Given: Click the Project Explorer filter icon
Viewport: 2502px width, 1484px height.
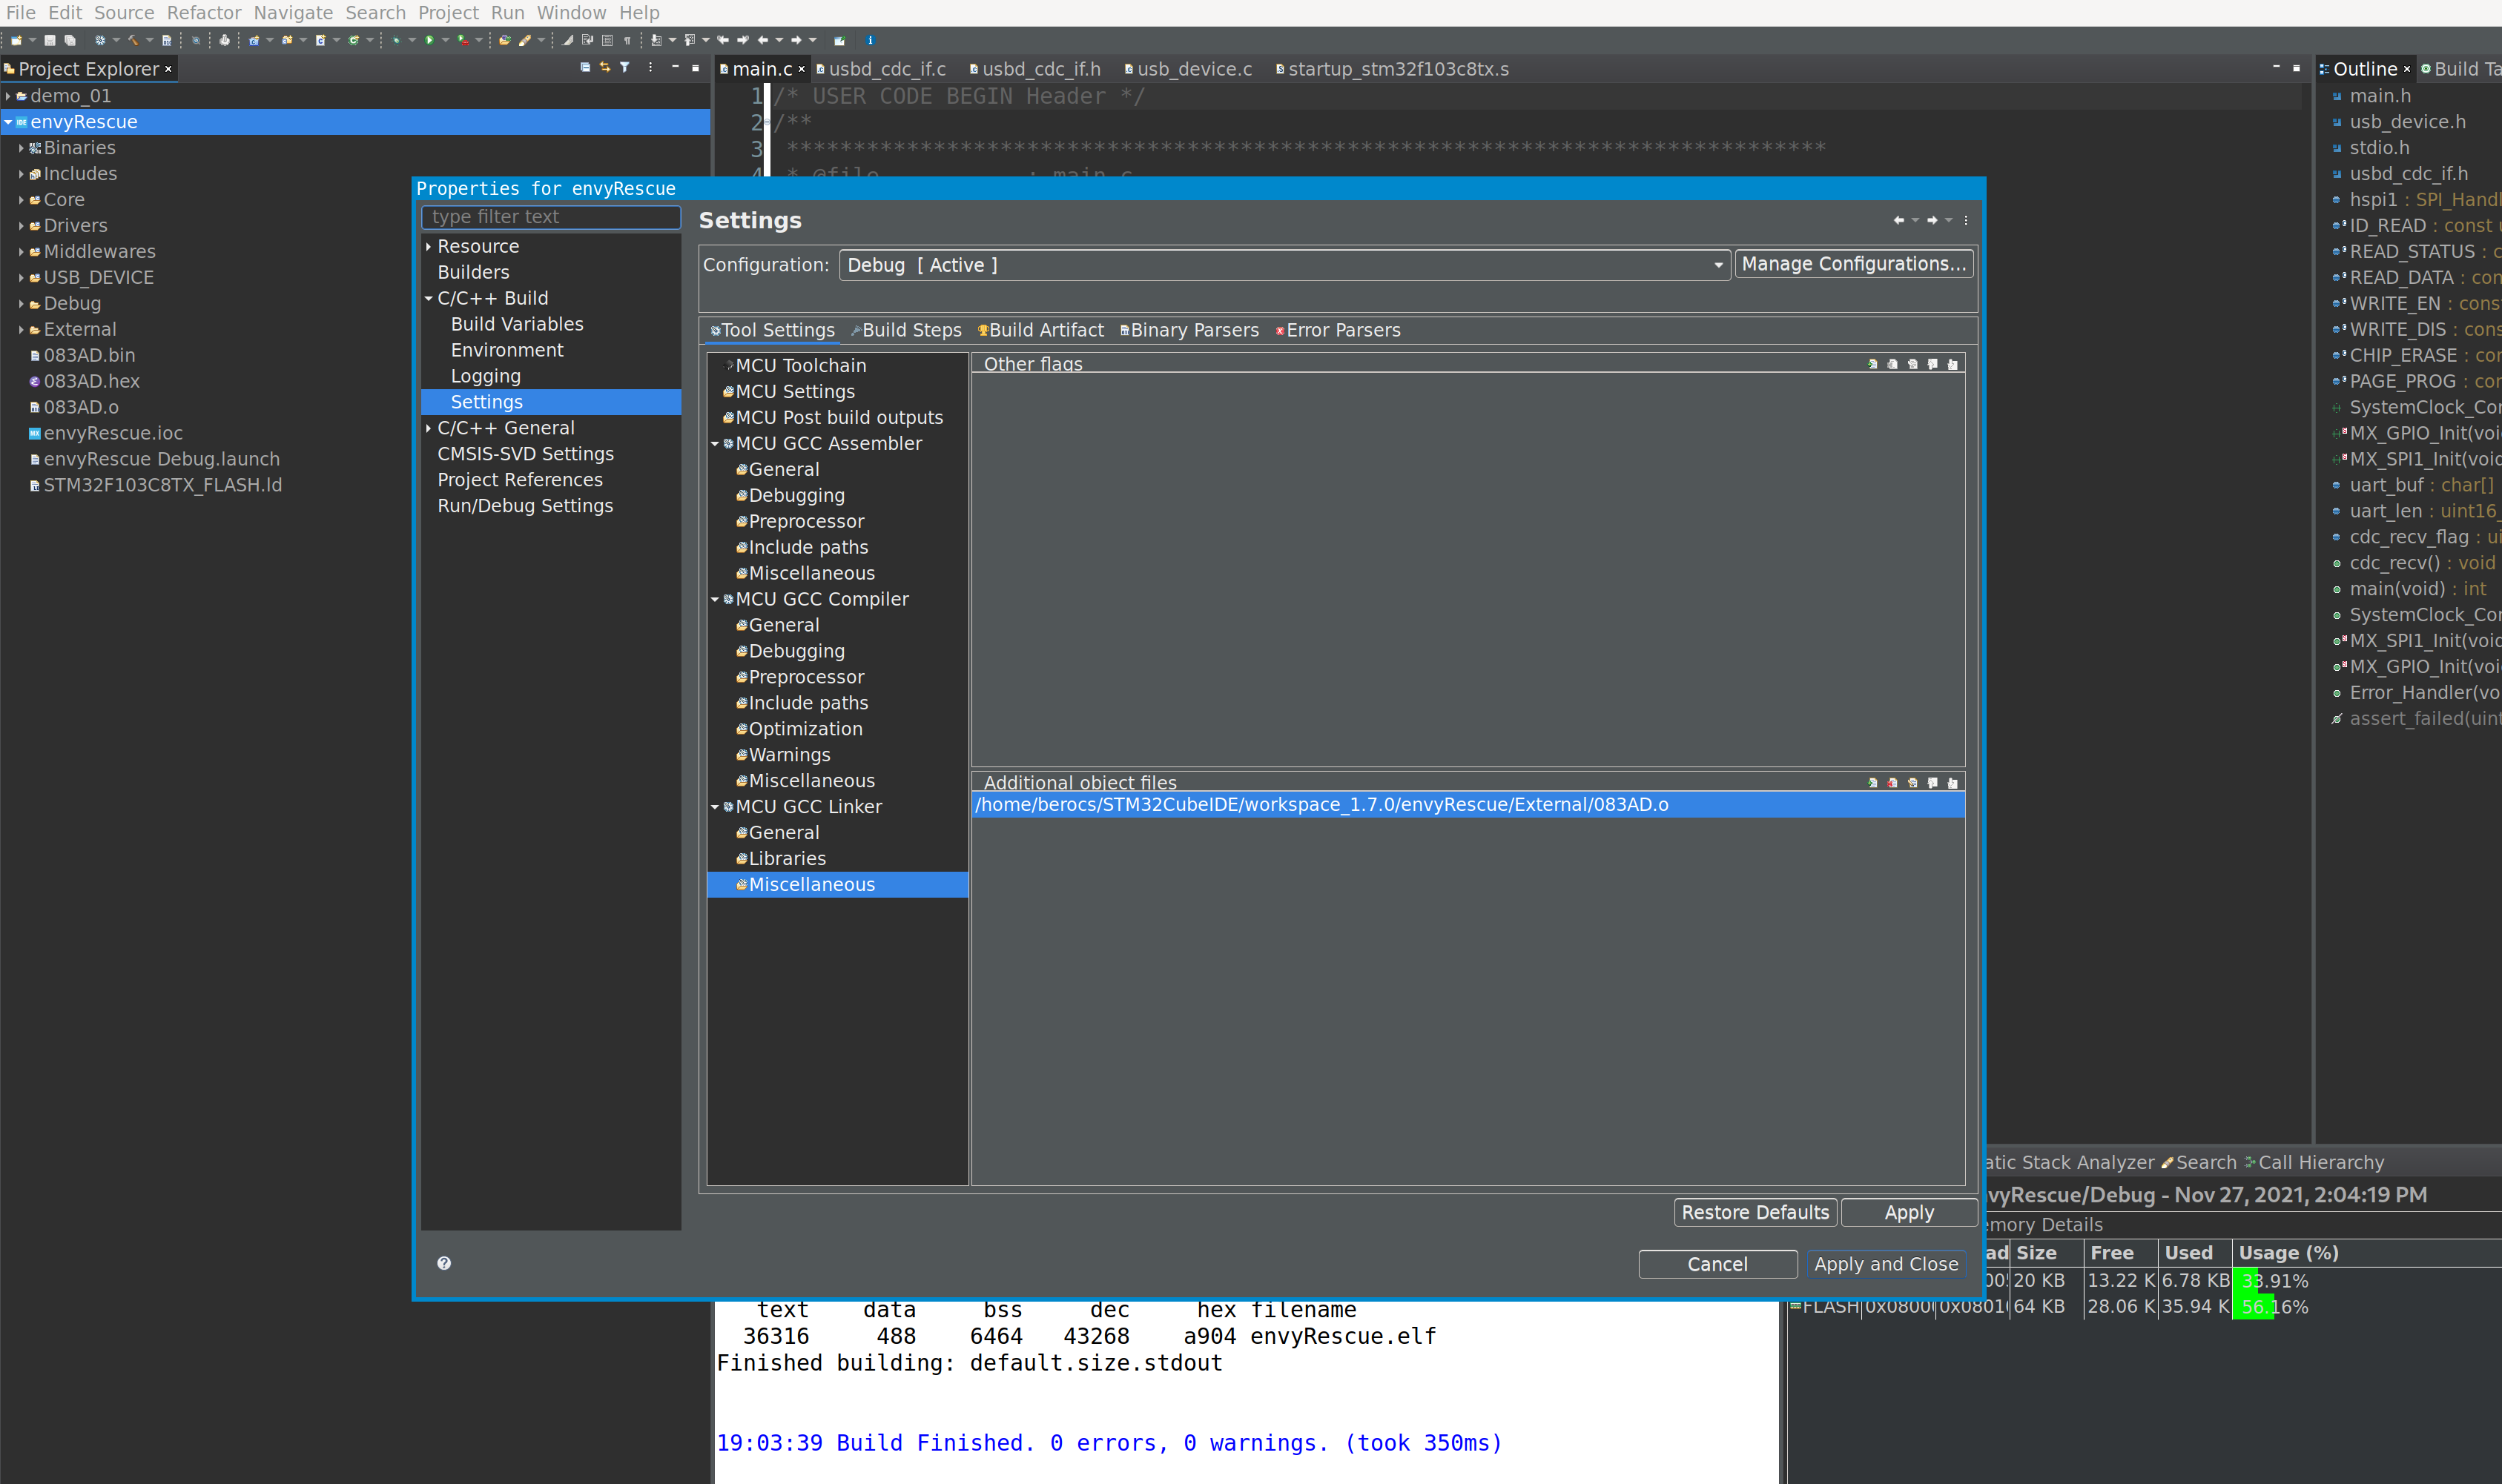Looking at the screenshot, I should 624,68.
